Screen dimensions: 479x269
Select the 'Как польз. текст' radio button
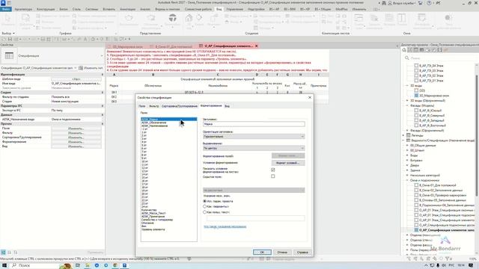point(204,212)
